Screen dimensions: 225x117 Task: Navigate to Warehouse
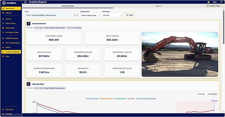[11, 28]
